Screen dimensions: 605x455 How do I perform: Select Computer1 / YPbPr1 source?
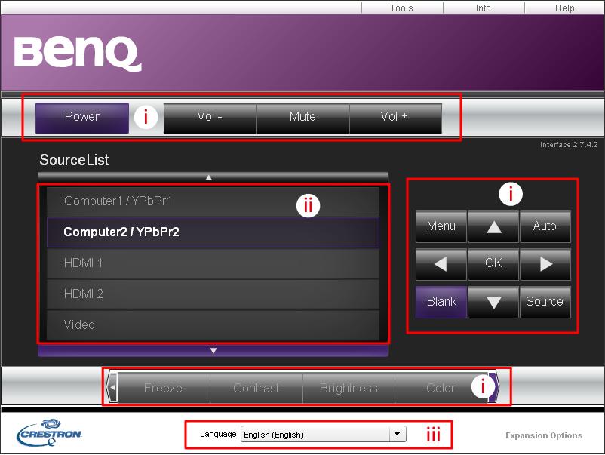coord(213,201)
